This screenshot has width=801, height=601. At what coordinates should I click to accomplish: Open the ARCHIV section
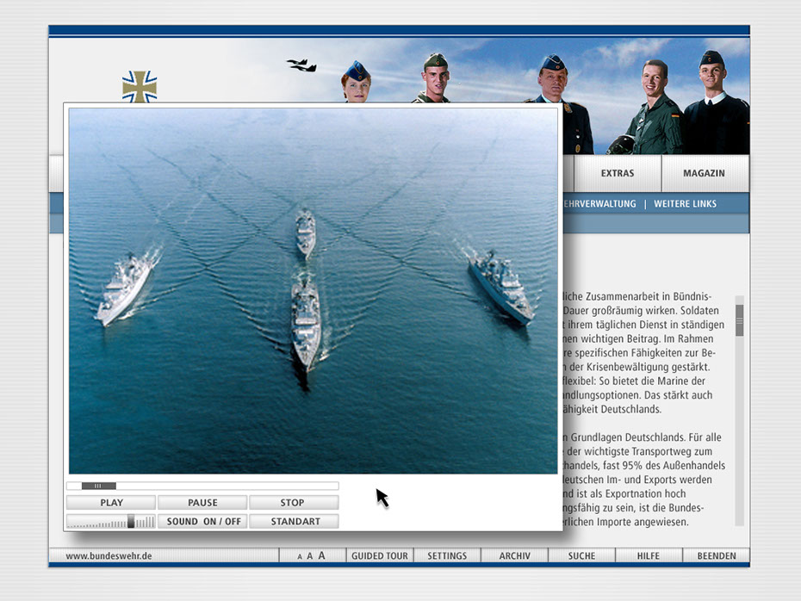pos(514,556)
